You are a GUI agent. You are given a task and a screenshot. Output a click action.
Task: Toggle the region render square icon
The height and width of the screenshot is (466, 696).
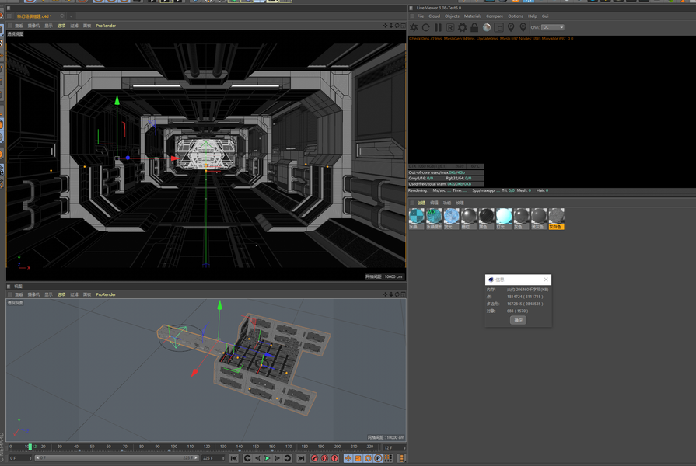point(499,27)
